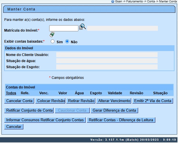Select Não for Exibir contas baixadas

point(67,41)
